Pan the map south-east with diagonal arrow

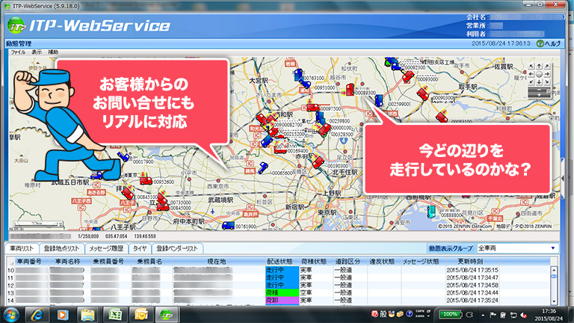click(547, 81)
